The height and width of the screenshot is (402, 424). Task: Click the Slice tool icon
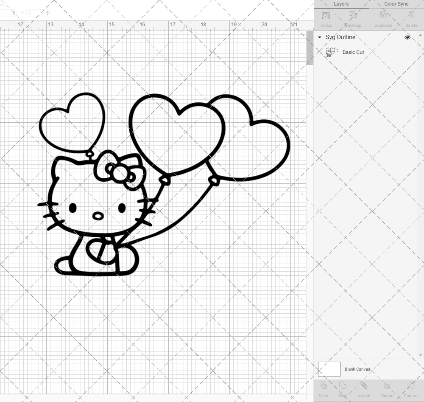(x=323, y=385)
